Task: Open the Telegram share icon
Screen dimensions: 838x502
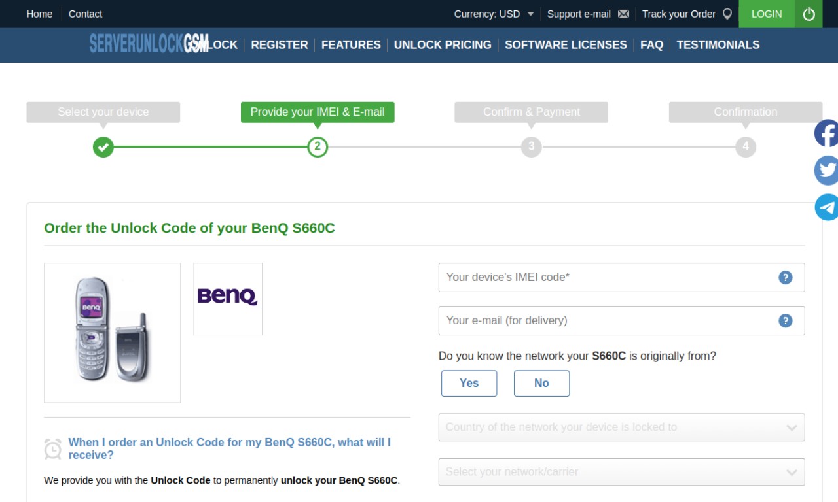Action: coord(826,207)
